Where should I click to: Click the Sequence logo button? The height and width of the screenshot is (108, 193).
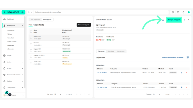coord(13,12)
